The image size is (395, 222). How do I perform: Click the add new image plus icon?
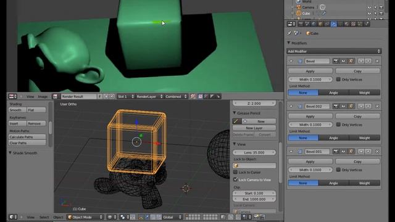coord(106,96)
